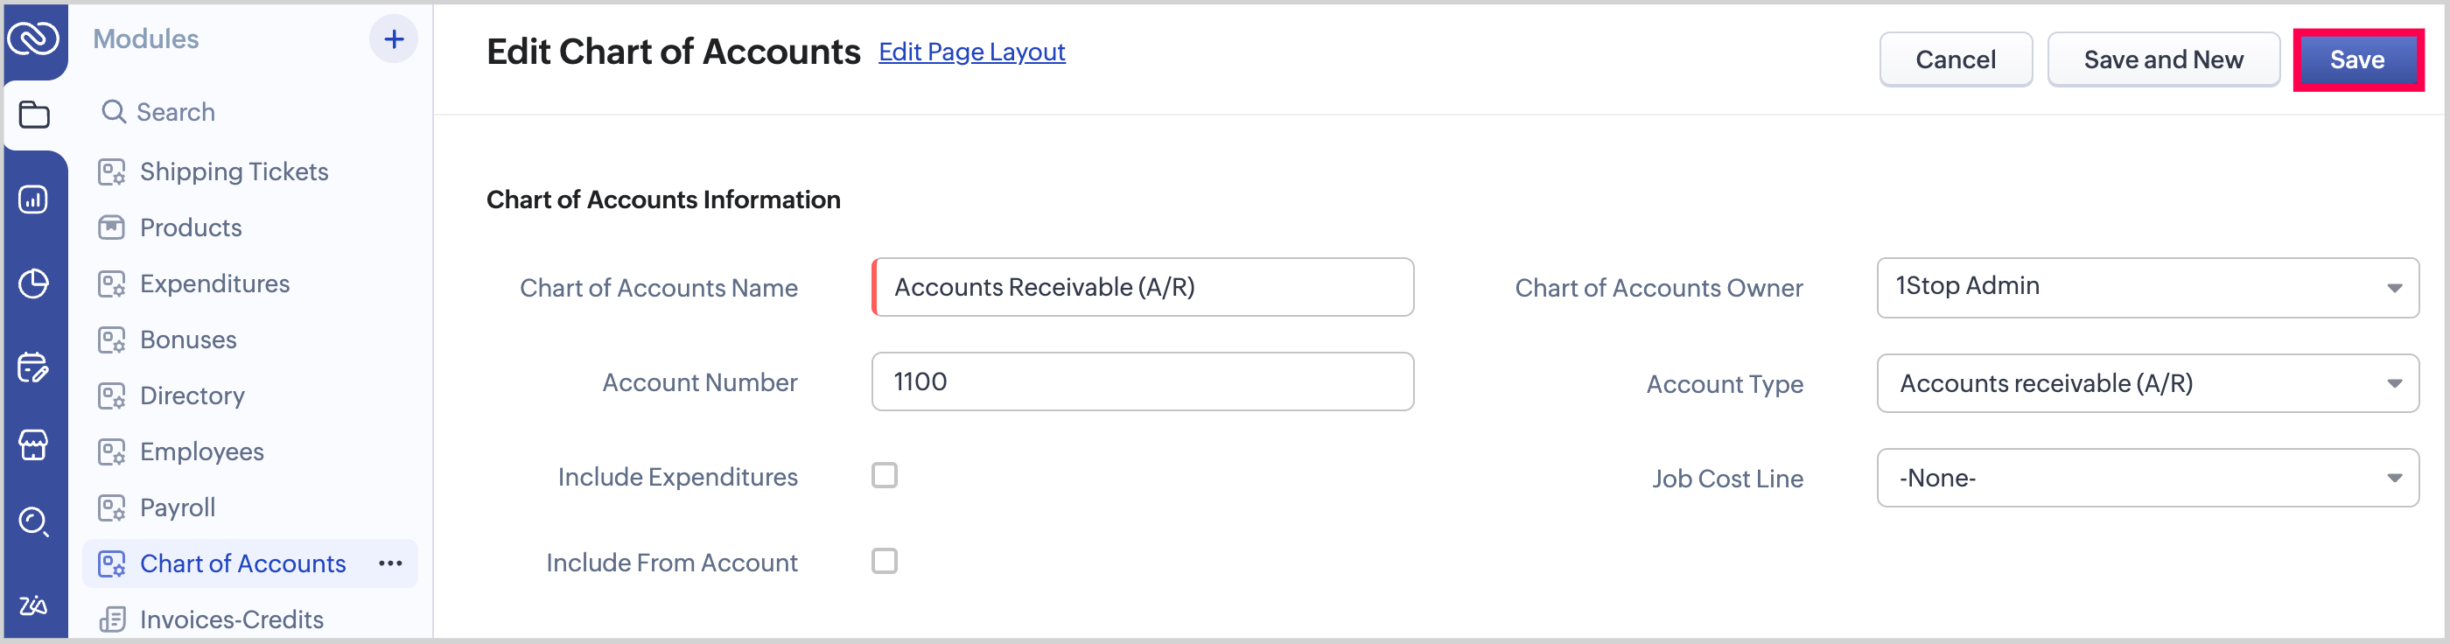Open the bar chart reports icon
This screenshot has height=644, width=2450.
(x=34, y=199)
